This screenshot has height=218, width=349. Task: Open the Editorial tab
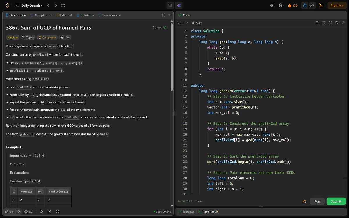(64, 15)
